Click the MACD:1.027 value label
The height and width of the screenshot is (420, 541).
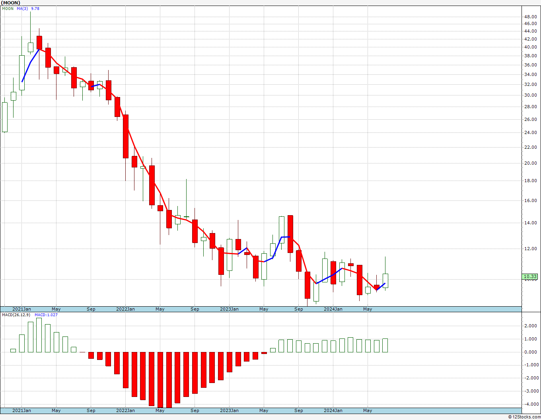(46, 315)
